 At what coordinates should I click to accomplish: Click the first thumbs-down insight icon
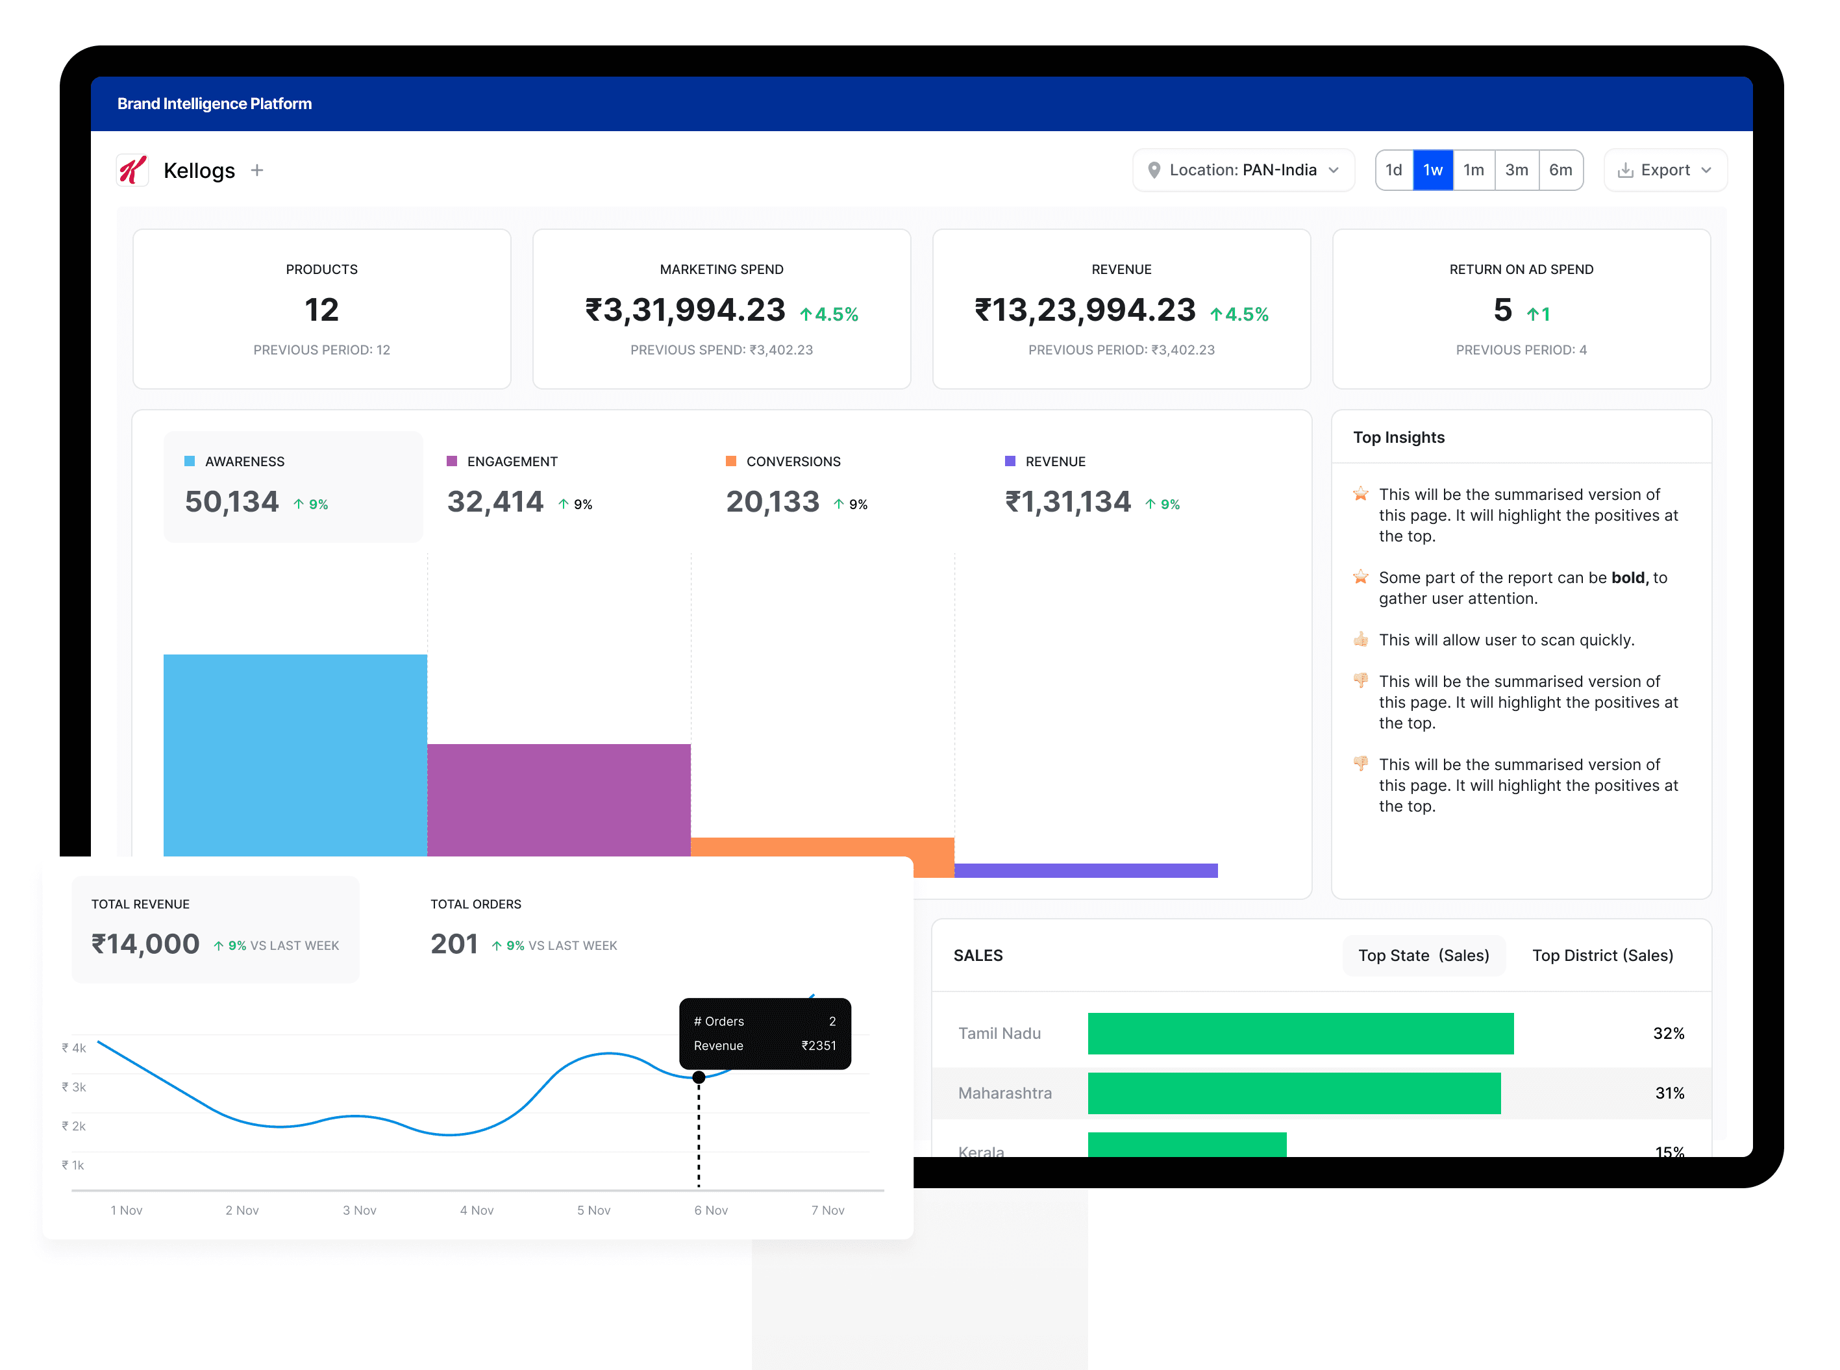[1361, 681]
